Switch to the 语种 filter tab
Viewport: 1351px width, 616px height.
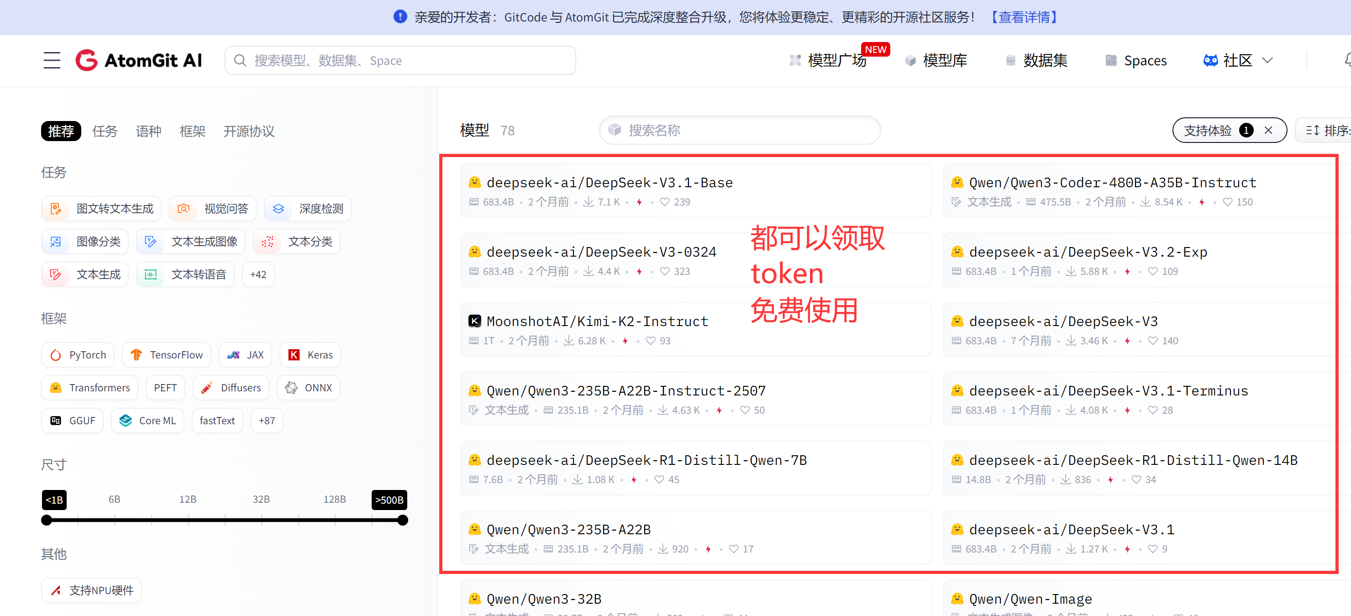(148, 131)
